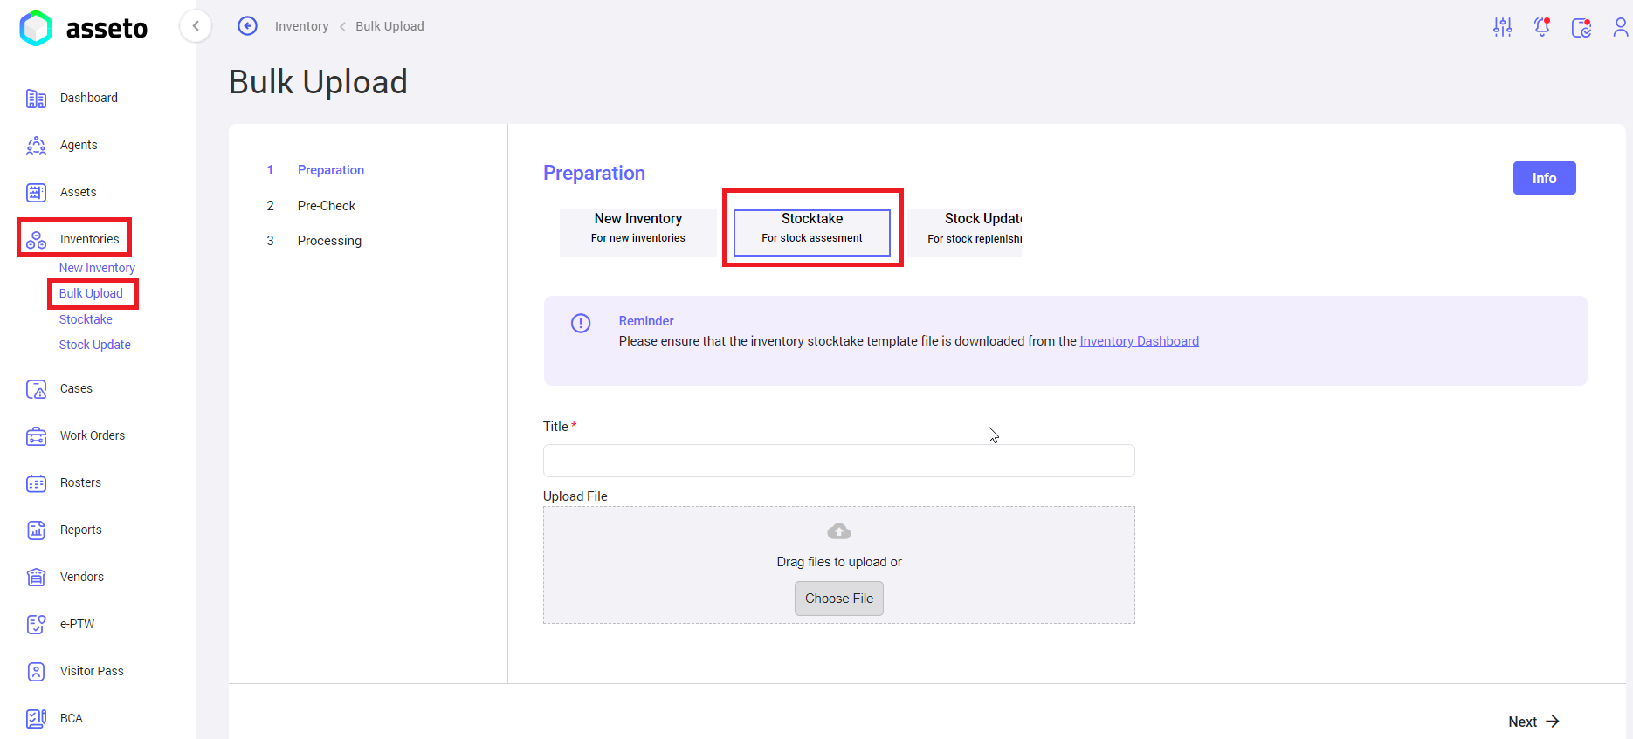1633x739 pixels.
Task: Open the Dashboard sidebar icon
Action: click(x=36, y=99)
